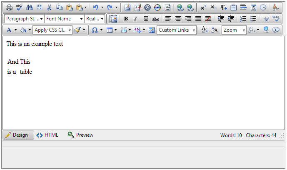Toggle bold formatting
Image resolution: width=287 pixels, height=170 pixels.
click(x=126, y=19)
